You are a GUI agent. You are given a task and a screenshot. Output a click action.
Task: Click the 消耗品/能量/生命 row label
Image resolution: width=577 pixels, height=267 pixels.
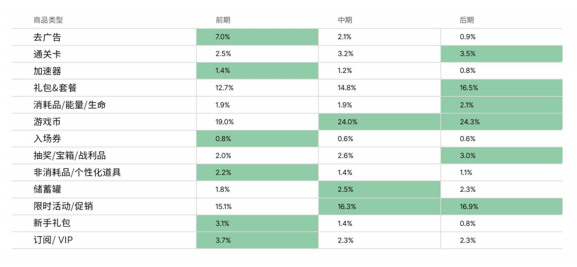coord(69,105)
